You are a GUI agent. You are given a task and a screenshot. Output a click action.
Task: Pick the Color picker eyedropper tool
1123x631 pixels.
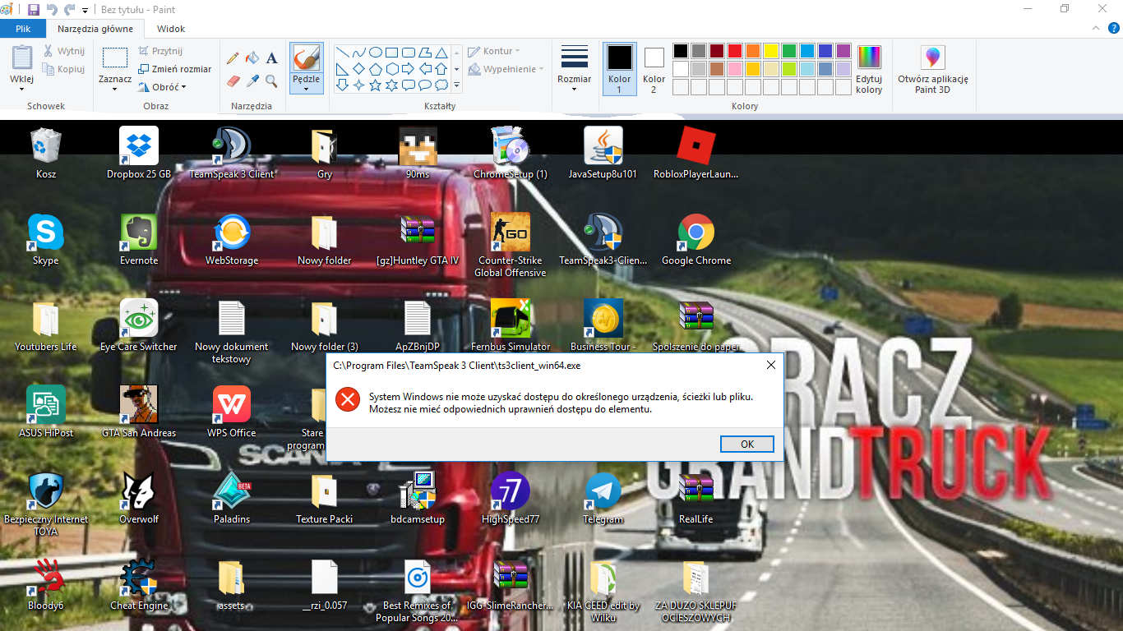(252, 81)
